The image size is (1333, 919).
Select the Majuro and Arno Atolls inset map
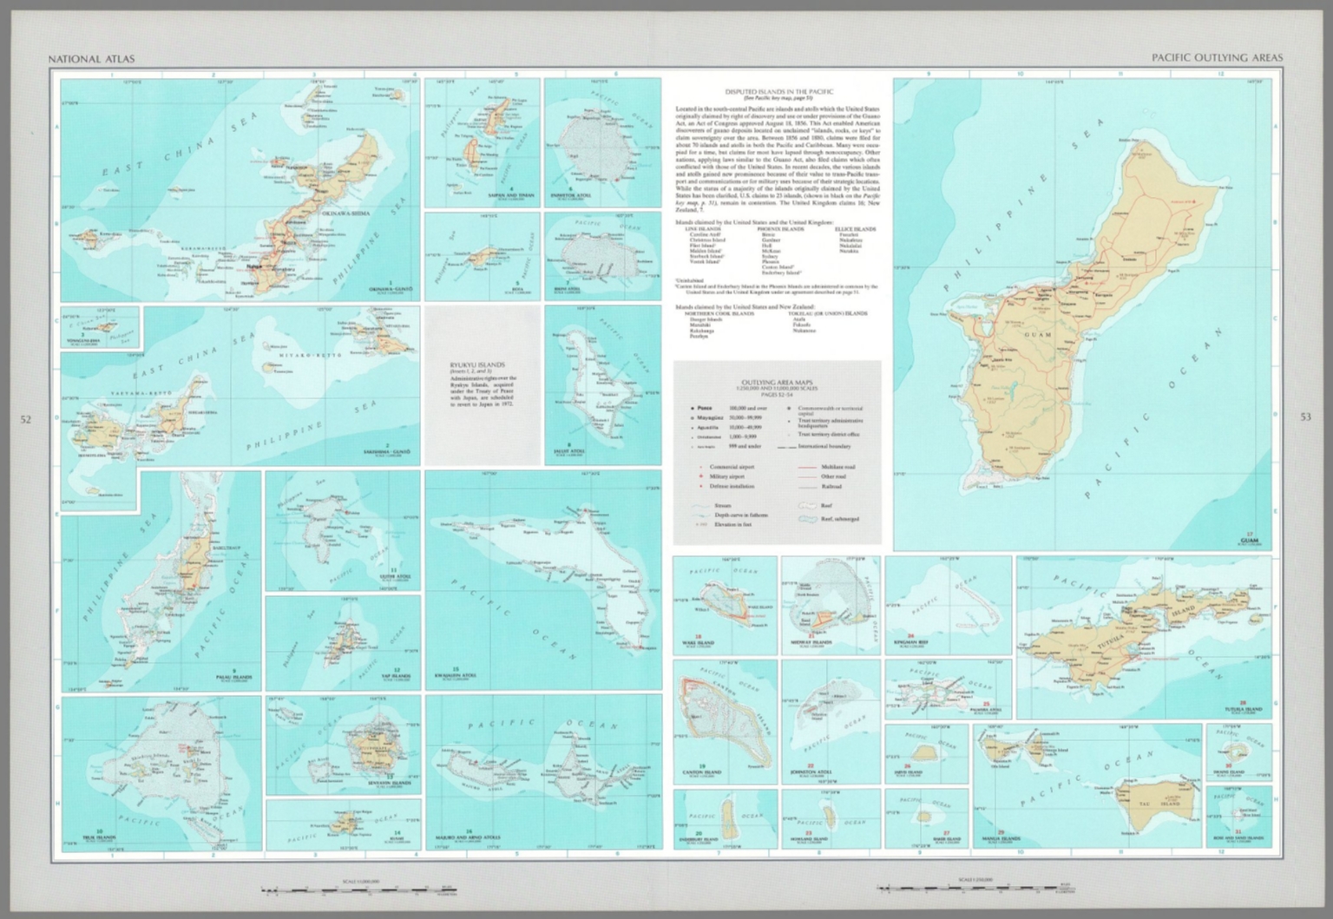pyautogui.click(x=542, y=773)
